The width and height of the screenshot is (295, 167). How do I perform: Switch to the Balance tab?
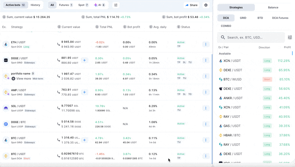point(273,7)
